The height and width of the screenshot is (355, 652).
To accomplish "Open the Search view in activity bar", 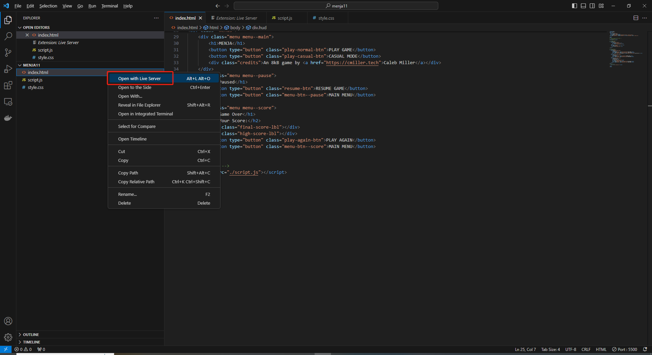I will pos(8,36).
